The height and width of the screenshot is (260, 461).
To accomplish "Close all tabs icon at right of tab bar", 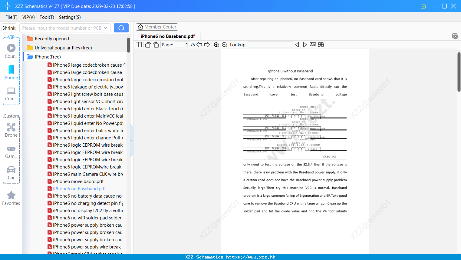I will click(455, 36).
